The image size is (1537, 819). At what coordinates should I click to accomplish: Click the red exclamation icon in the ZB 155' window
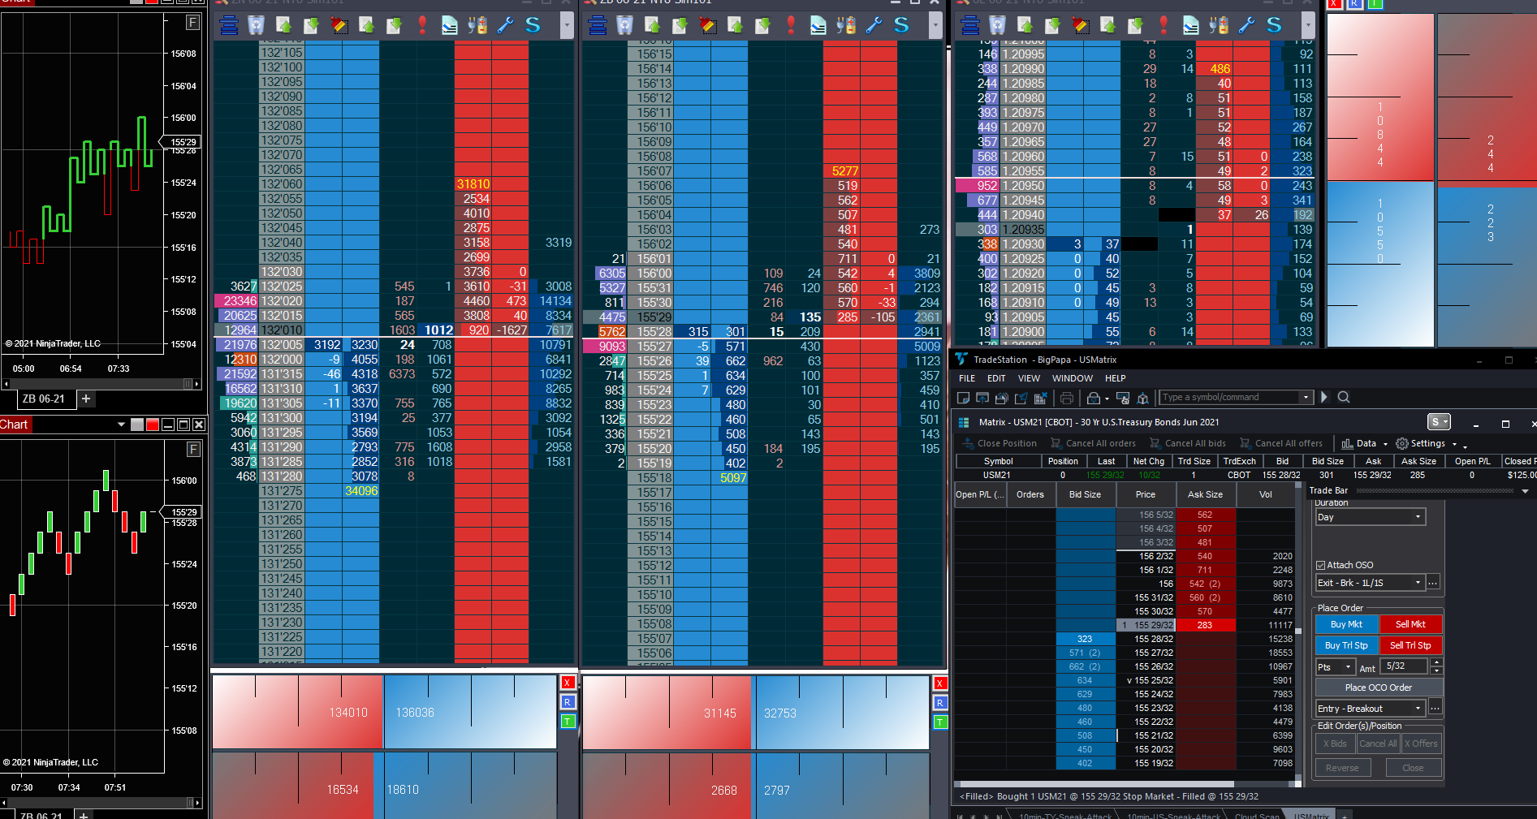791,26
